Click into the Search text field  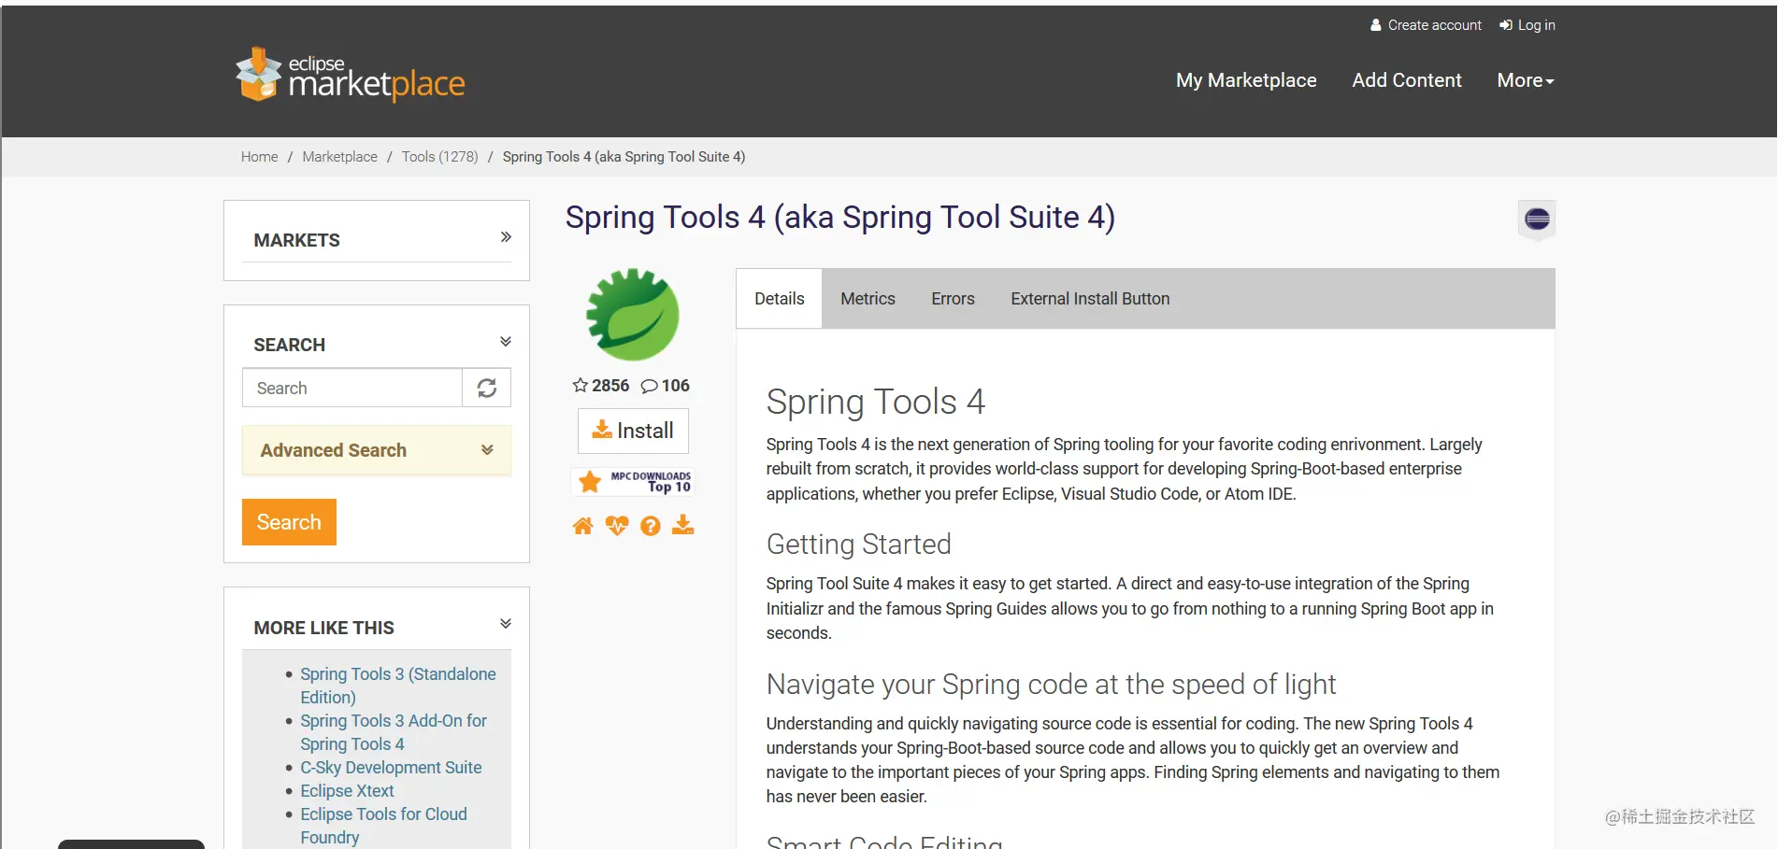352,388
